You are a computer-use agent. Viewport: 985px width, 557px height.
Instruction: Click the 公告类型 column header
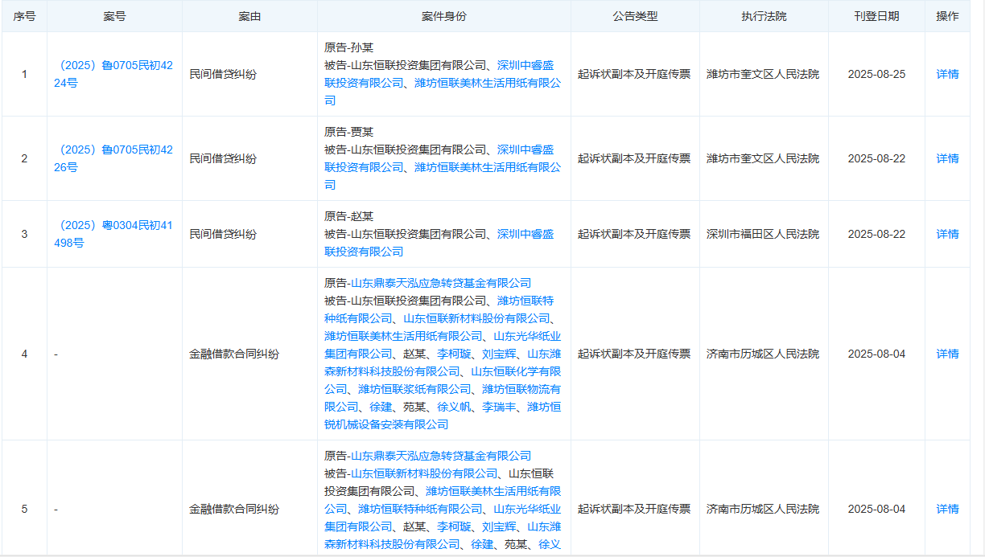pos(636,16)
